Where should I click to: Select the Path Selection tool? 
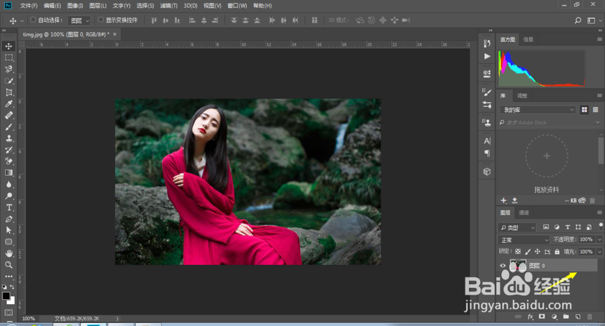click(x=8, y=230)
